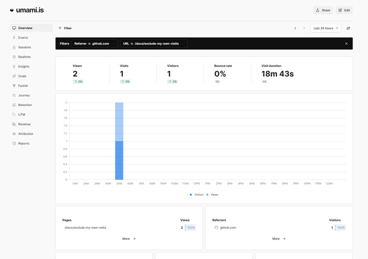Open the Funnel report icon
Screen dimensions: 368x259
coord(14,86)
